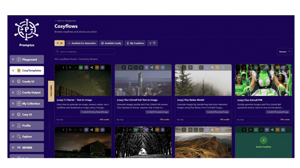Click monitor icon on Flux Redux Model card
The height and width of the screenshot is (168, 300).
click(x=201, y=67)
